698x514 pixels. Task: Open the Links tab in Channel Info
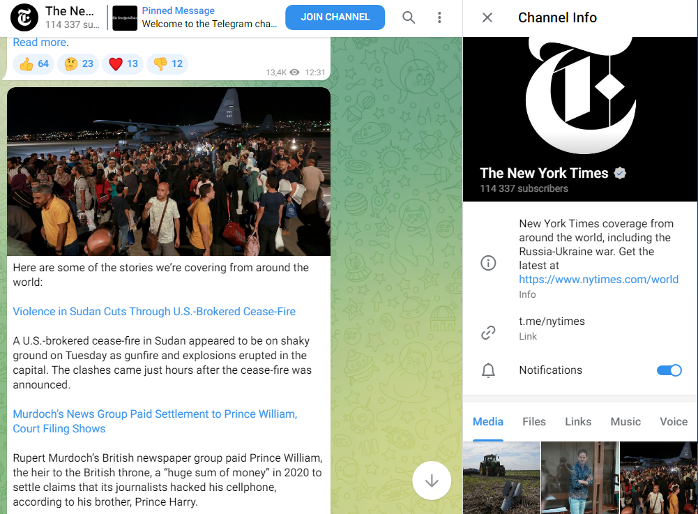tap(577, 422)
